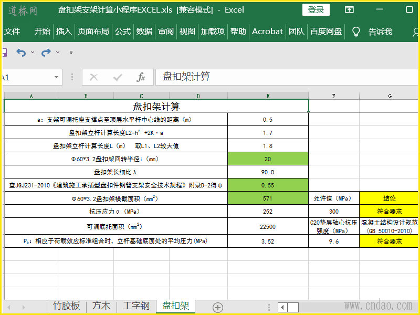Viewport: 420px width, 315px height.
Task: Open Customize Quick Access Toolbar dropdown
Action: point(71,52)
